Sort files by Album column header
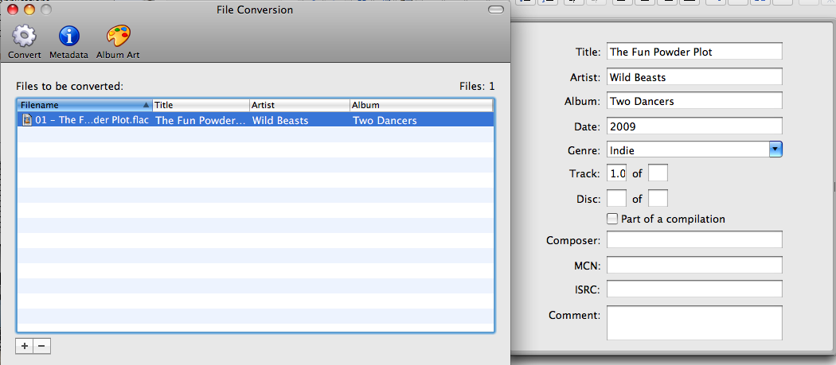 tap(420, 105)
